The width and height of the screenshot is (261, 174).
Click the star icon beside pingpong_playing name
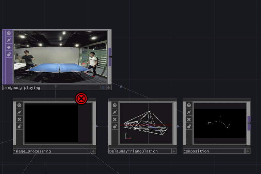109,88
